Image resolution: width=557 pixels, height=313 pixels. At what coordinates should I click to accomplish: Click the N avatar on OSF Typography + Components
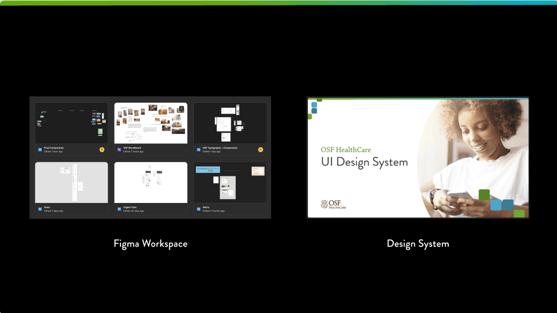click(260, 150)
